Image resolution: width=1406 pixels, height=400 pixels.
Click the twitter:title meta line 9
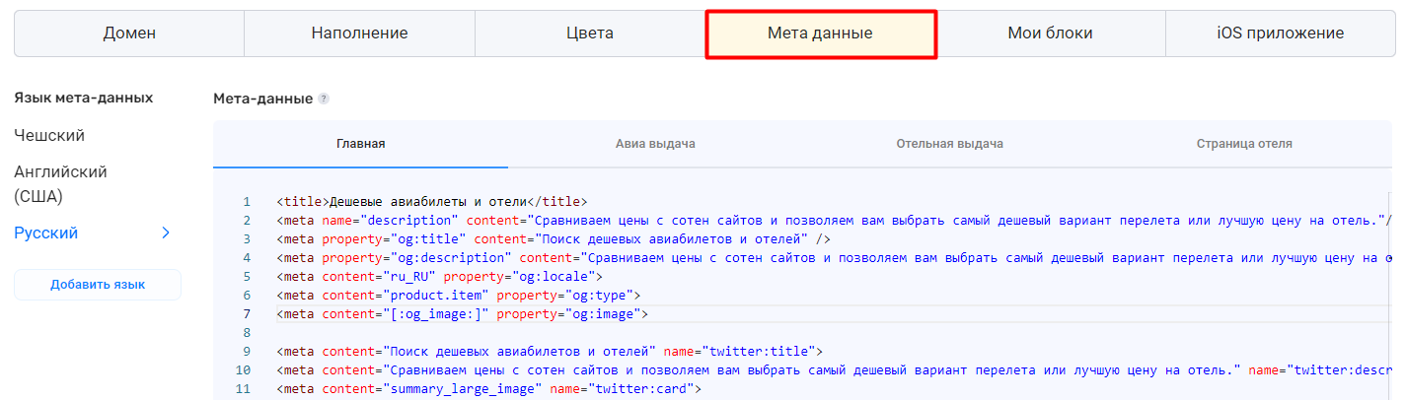tap(550, 351)
